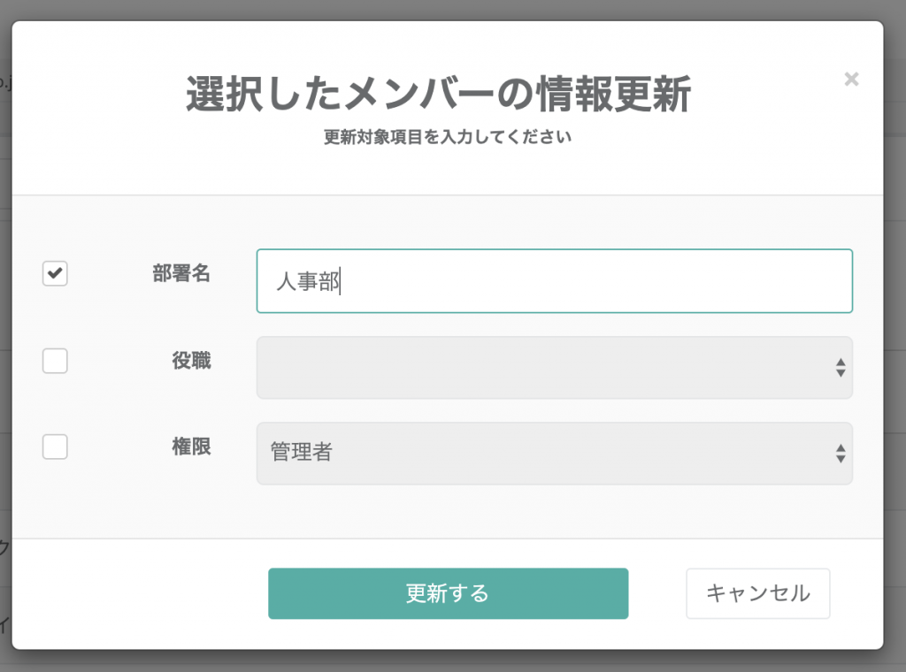This screenshot has height=672, width=906.
Task: Close the dialog with the × icon
Action: (x=851, y=80)
